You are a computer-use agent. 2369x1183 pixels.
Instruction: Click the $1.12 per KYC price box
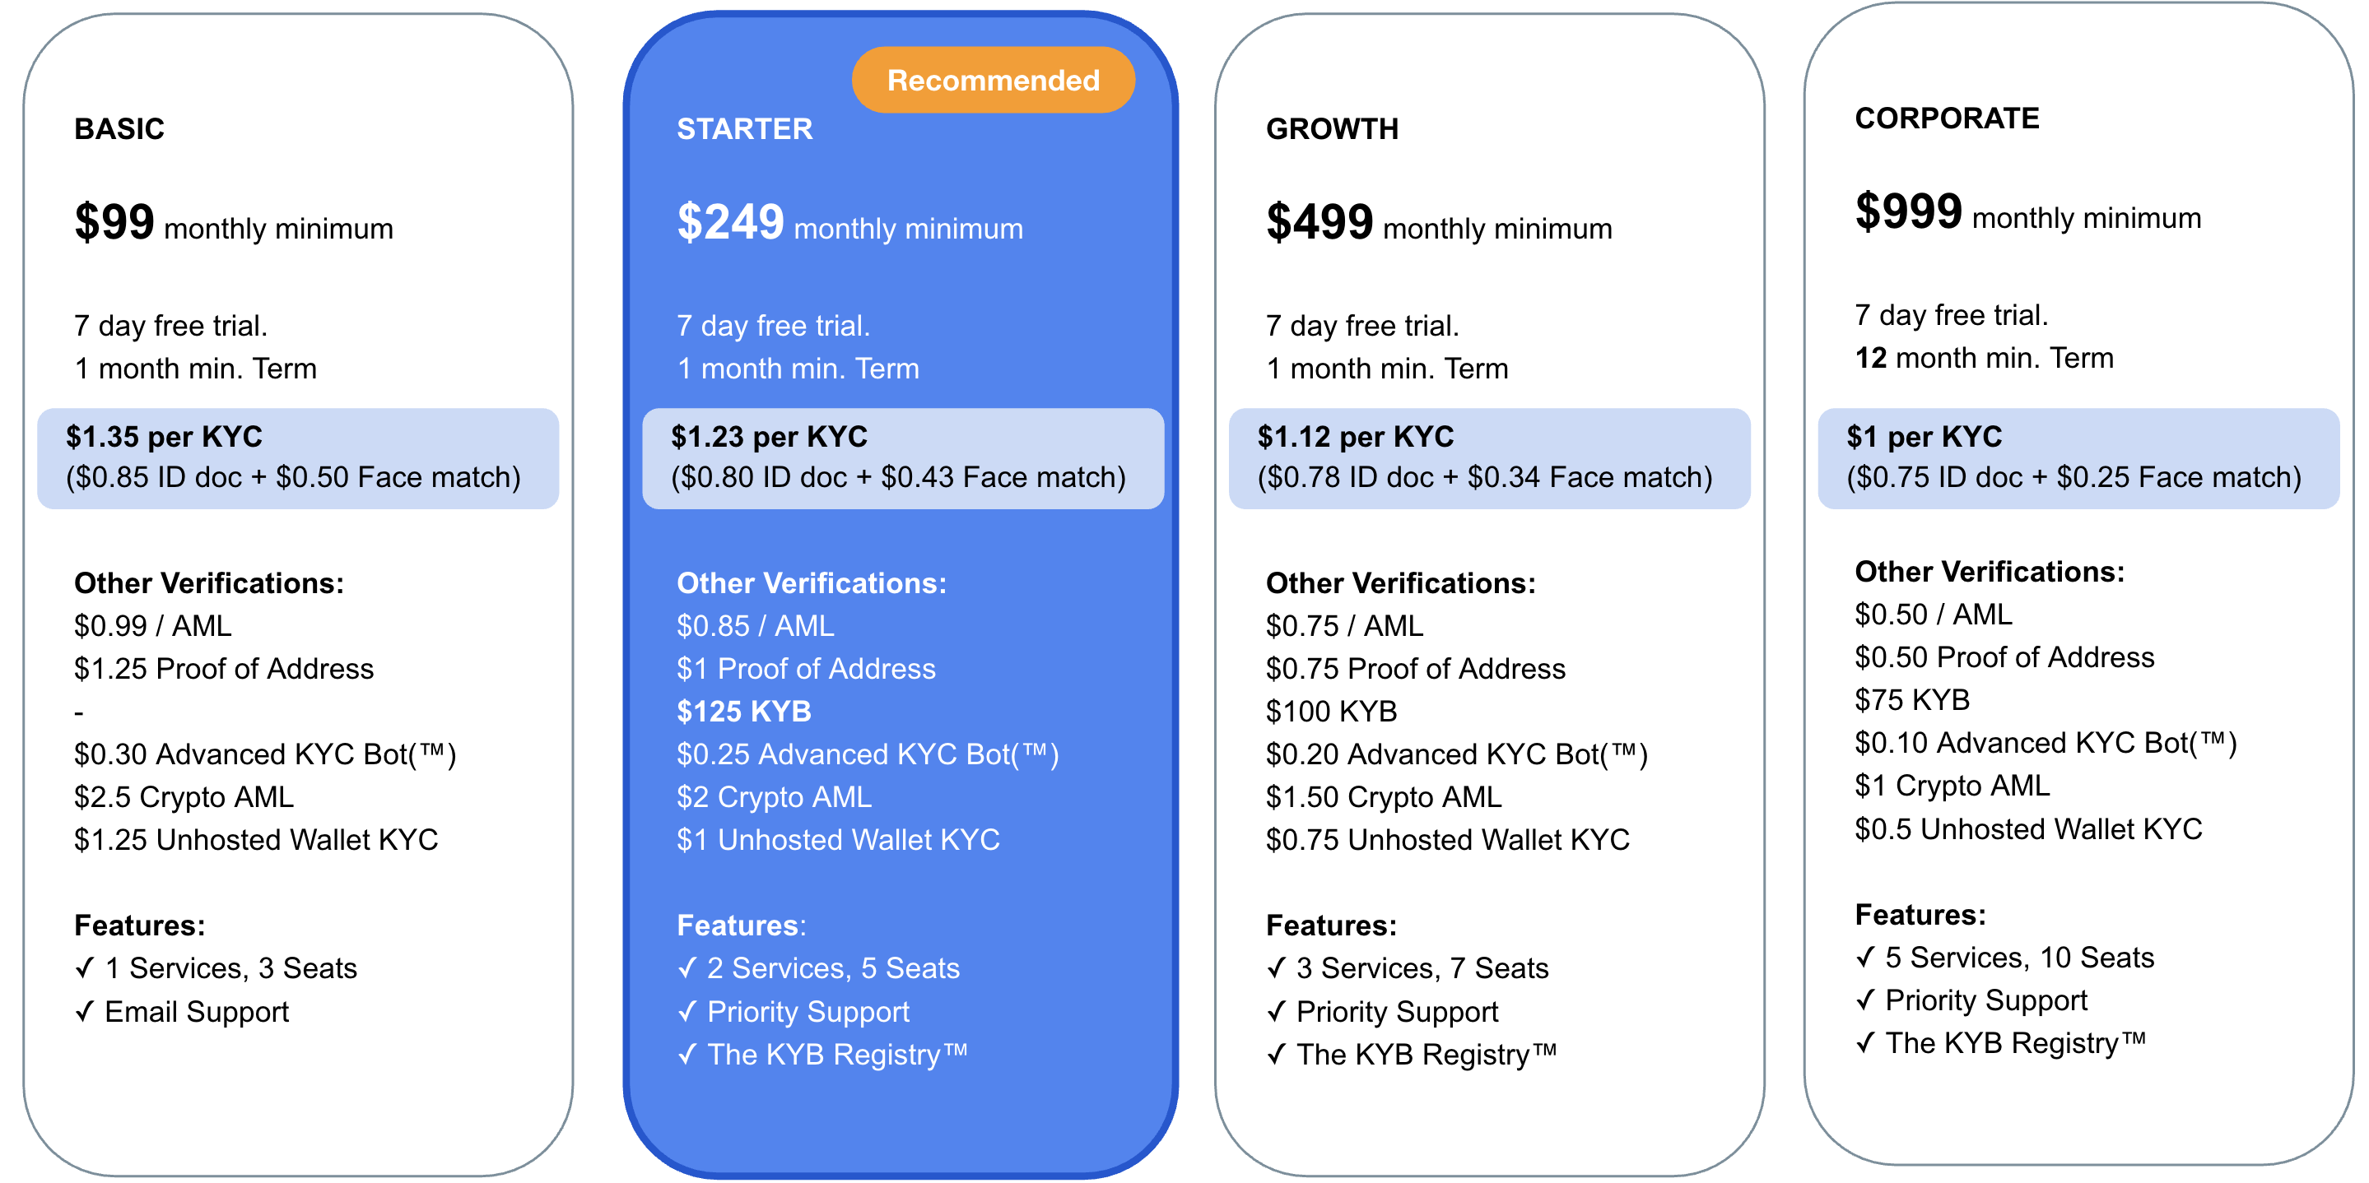click(x=1489, y=457)
